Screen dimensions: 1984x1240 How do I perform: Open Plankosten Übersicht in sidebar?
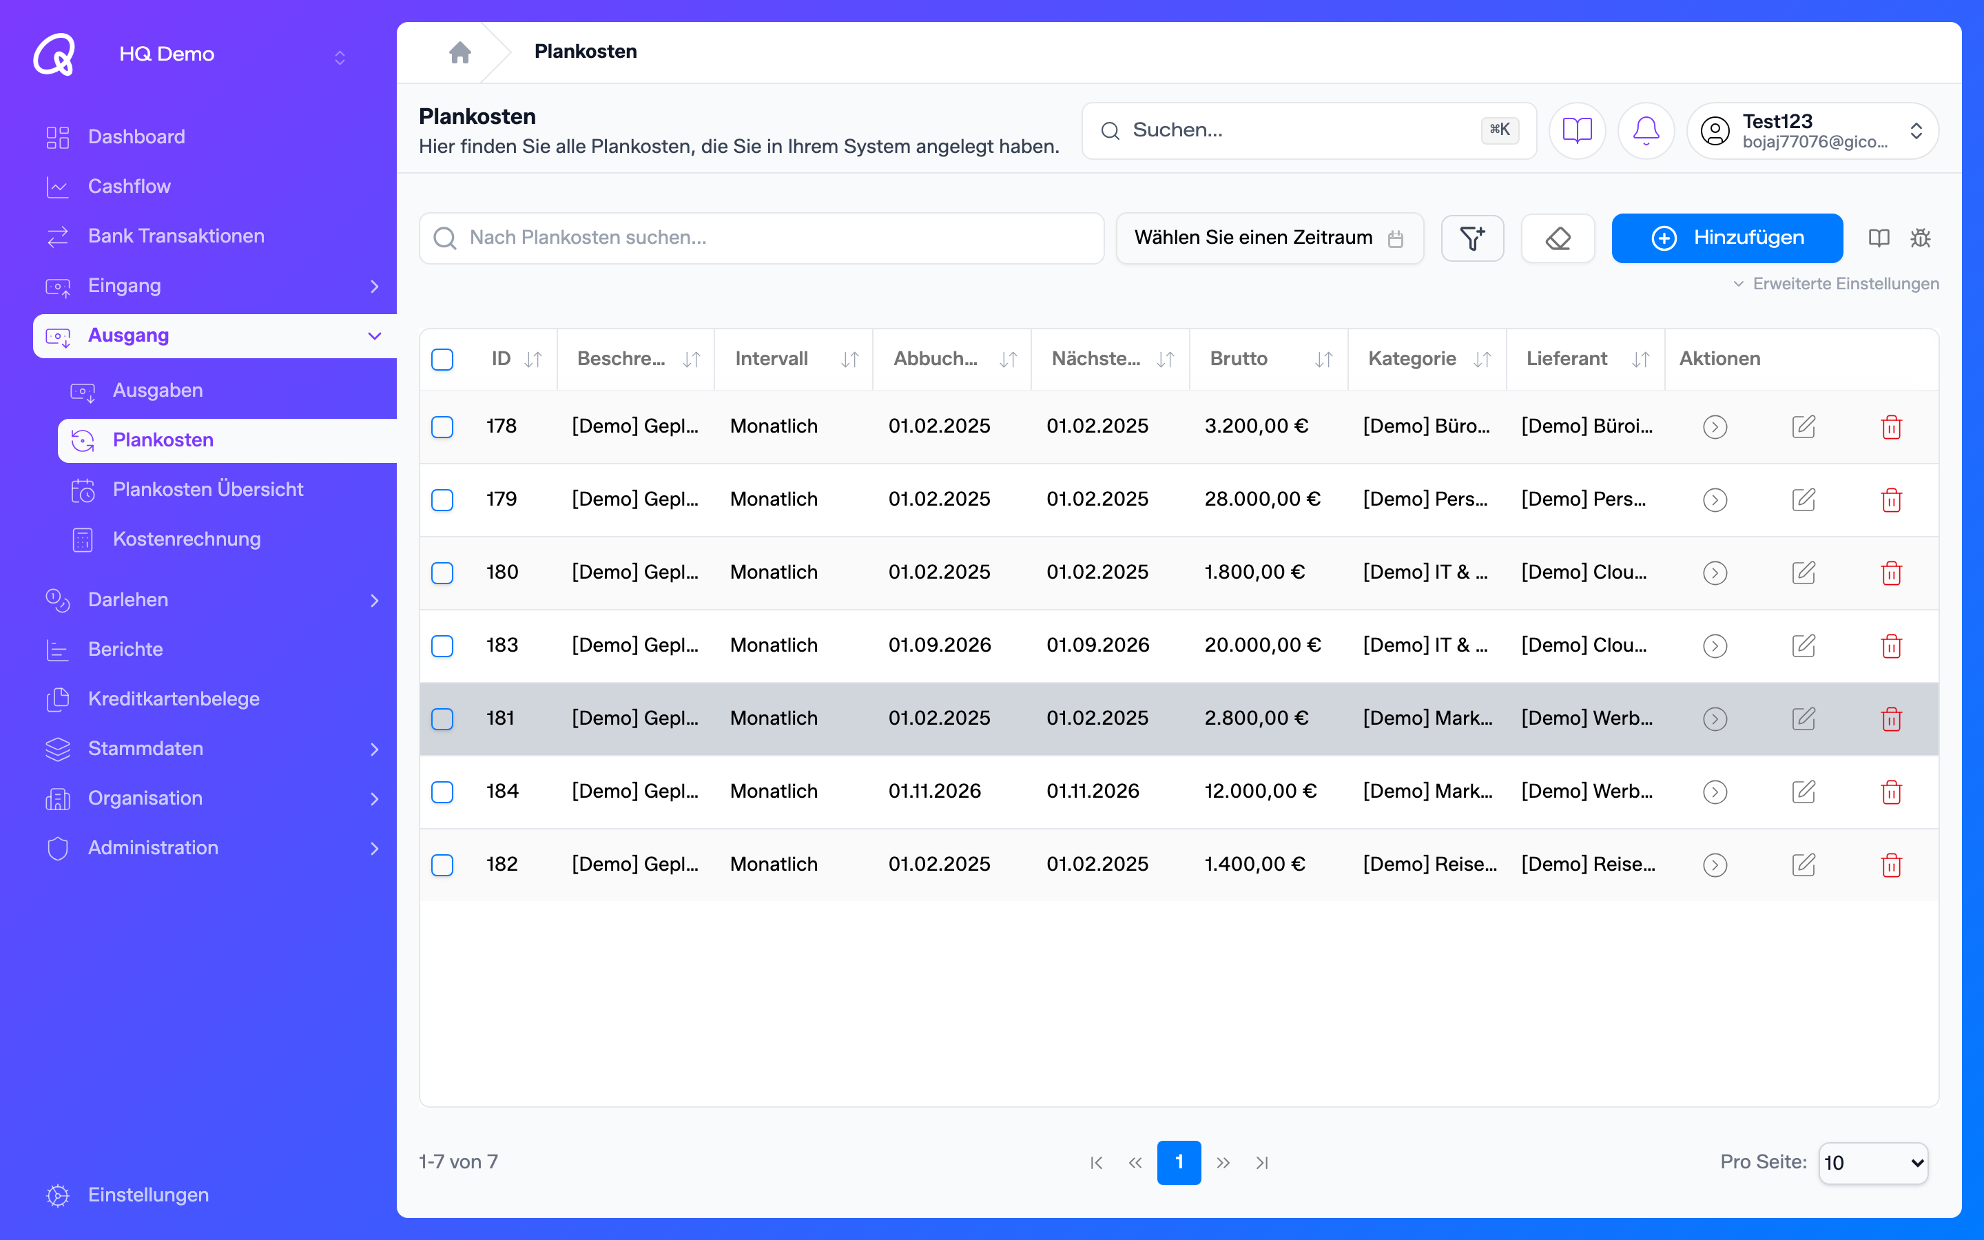(x=208, y=490)
